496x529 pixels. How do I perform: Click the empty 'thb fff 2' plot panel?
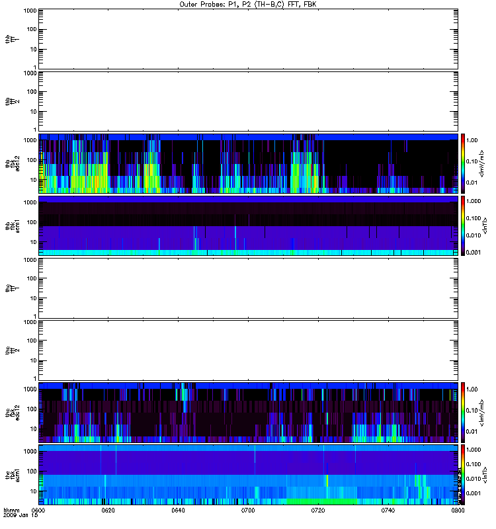249,101
